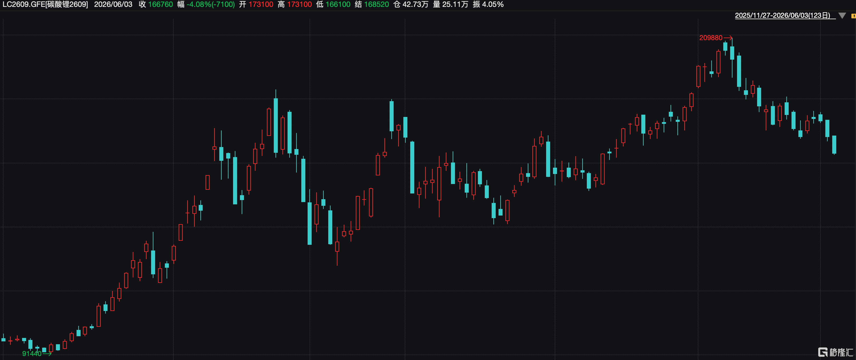Select the candlestick marked by the 209880 arrow
The image size is (856, 360).
732,57
